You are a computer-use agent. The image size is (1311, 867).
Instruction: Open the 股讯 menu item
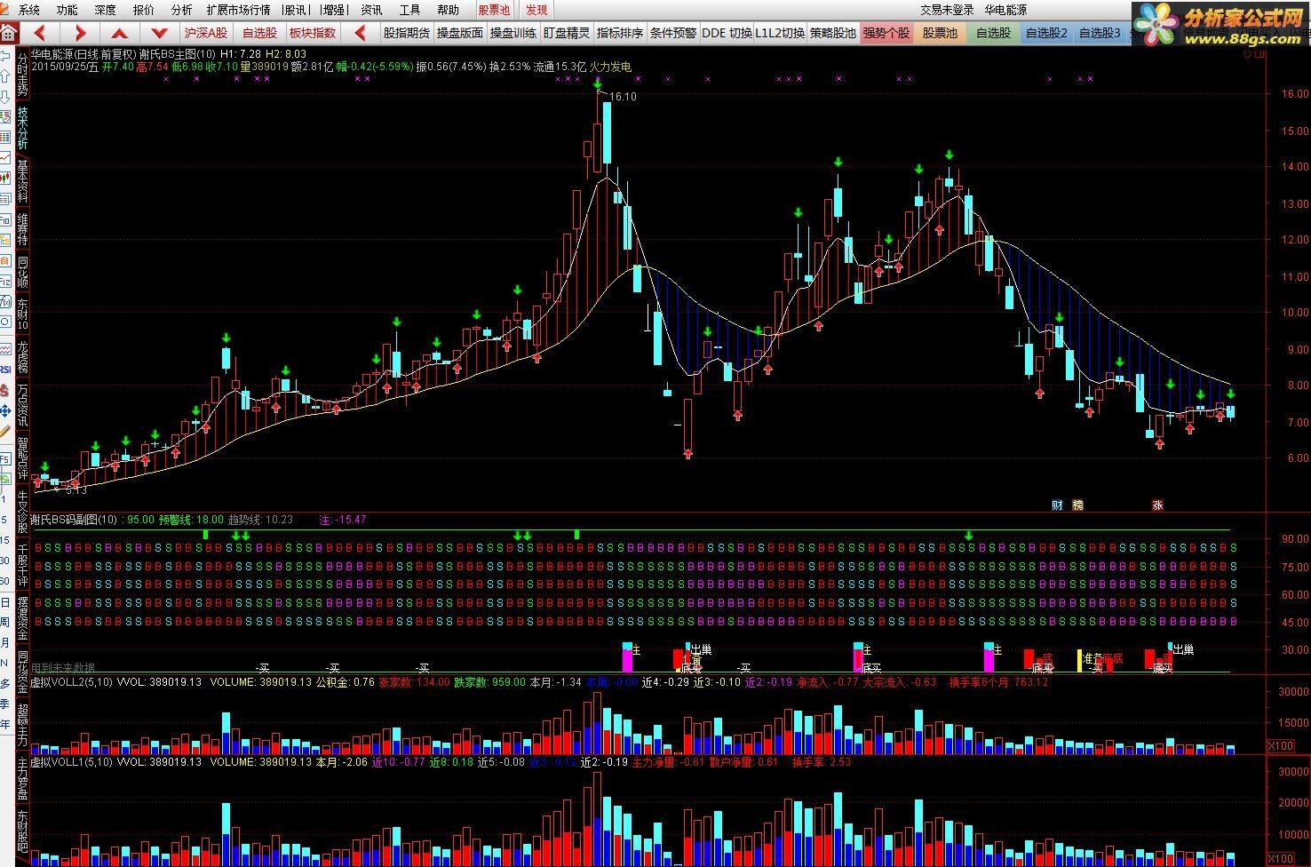[x=295, y=10]
